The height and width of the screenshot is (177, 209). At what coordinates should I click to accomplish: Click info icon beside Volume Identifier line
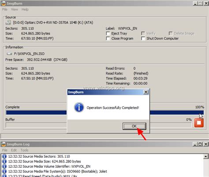4,166
